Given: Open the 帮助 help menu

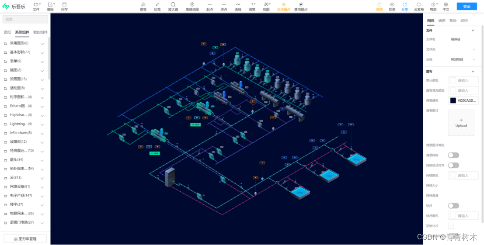Looking at the screenshot, I should pos(433,7).
